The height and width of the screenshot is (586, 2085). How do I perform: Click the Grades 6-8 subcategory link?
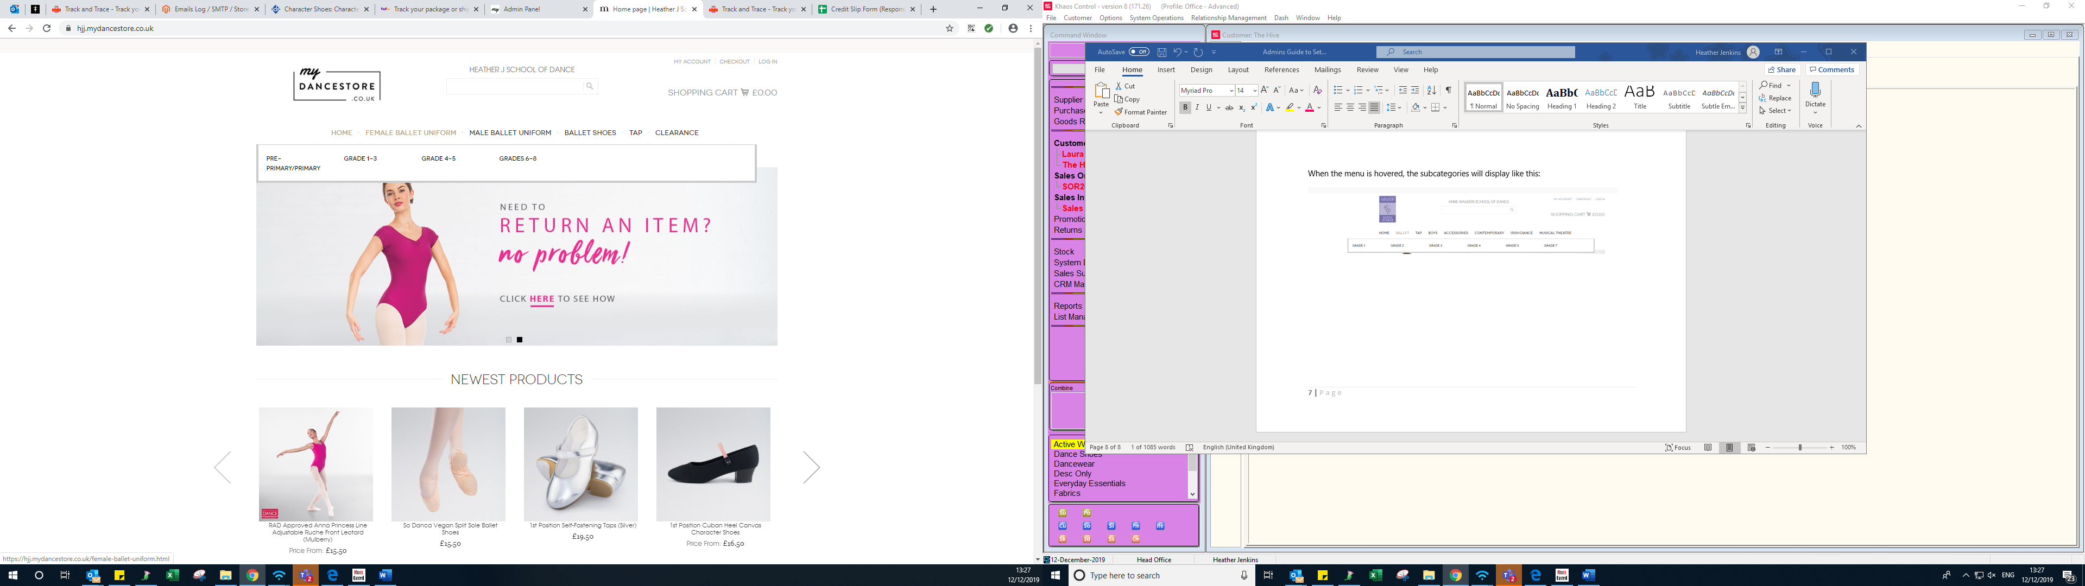click(x=517, y=158)
